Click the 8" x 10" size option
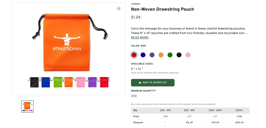The image size is (266, 128). point(137,69)
